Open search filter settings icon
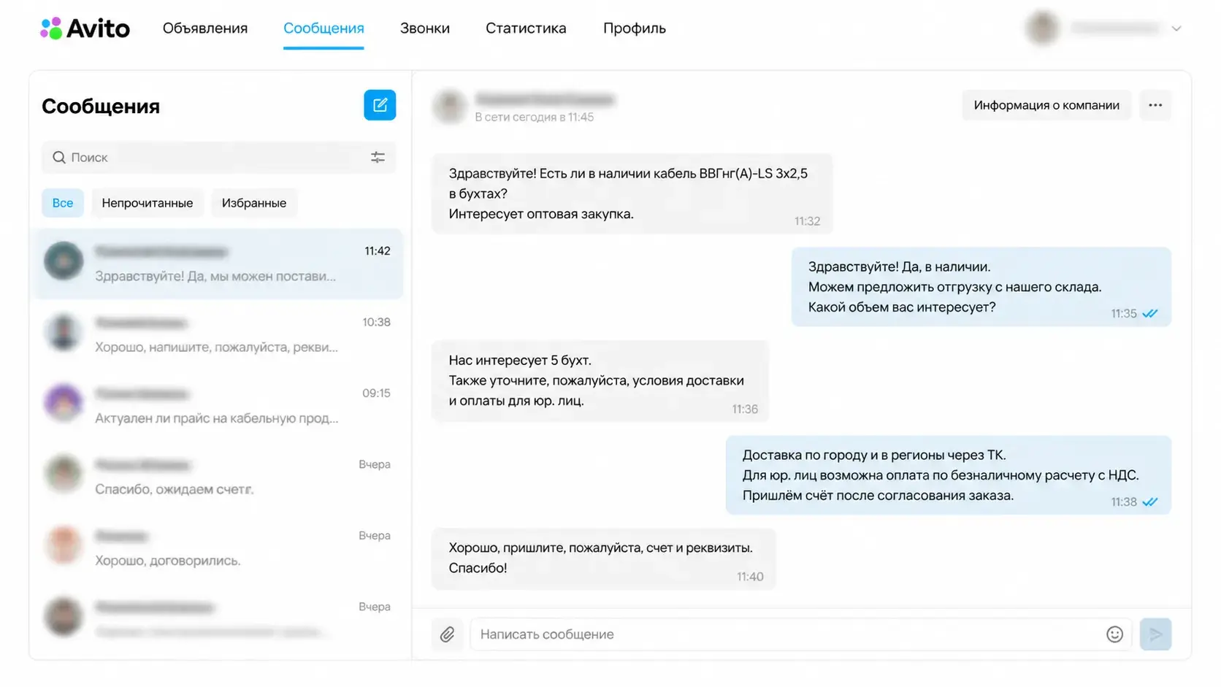Image resolution: width=1221 pixels, height=687 pixels. coord(378,158)
